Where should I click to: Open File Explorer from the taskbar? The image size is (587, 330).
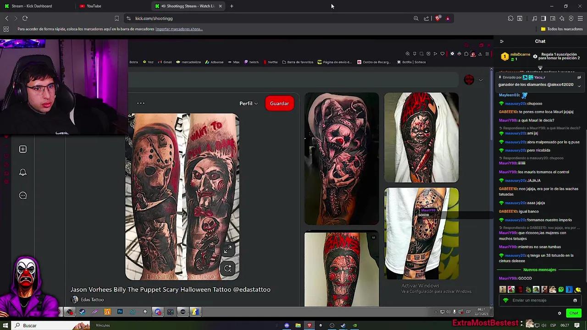tap(298, 325)
